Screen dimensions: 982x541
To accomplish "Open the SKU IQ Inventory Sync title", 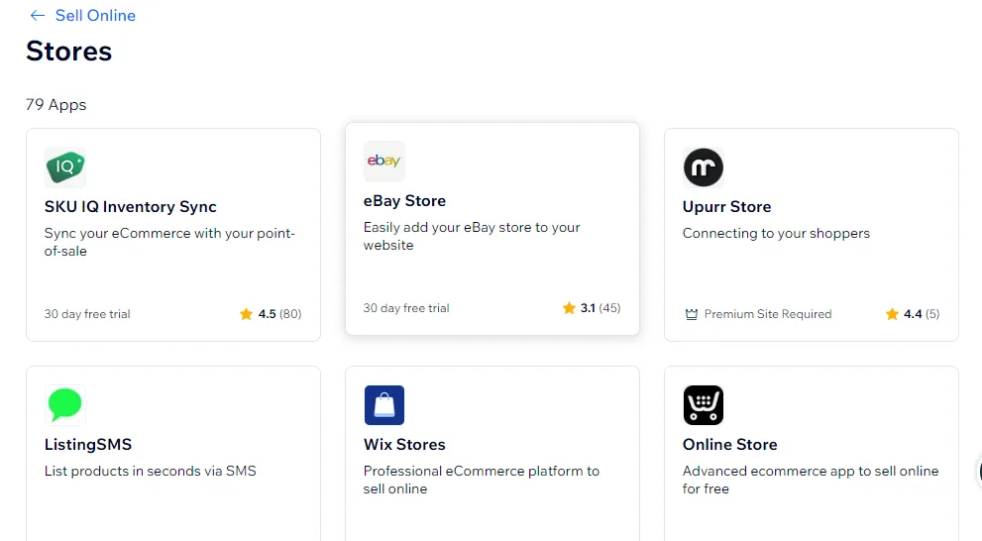I will coord(130,207).
